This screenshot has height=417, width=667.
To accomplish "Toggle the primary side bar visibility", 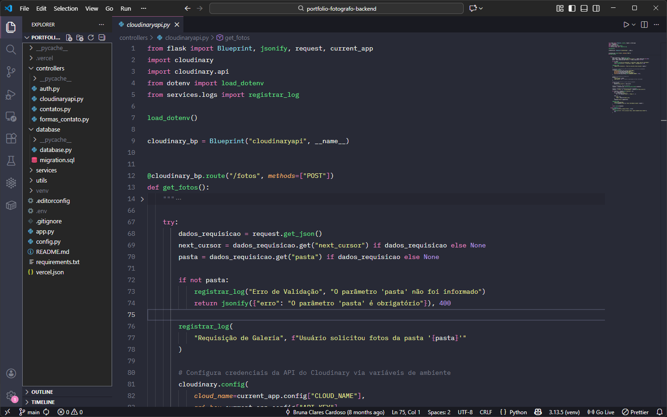I will point(571,8).
